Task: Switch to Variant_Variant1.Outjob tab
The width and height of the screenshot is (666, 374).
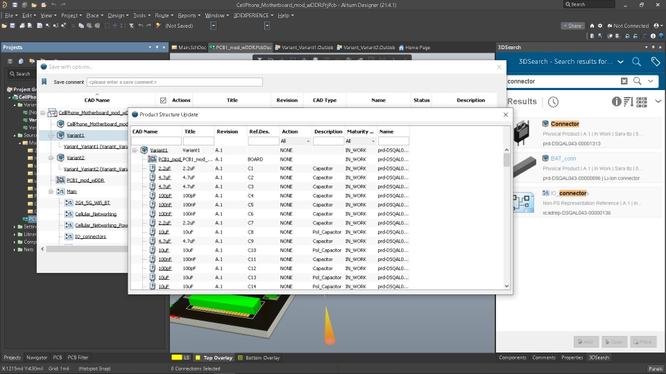Action: (304, 48)
